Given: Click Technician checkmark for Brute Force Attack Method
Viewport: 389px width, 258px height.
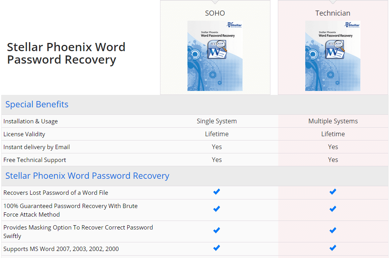Looking at the screenshot, I should [333, 209].
